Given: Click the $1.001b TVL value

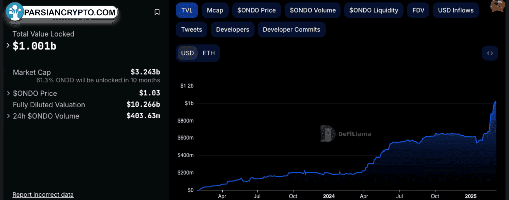Looking at the screenshot, I should pos(34,46).
